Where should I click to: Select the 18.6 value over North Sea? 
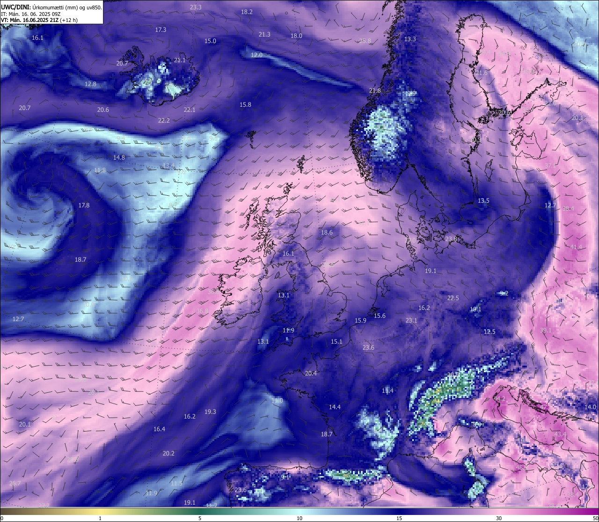[327, 232]
